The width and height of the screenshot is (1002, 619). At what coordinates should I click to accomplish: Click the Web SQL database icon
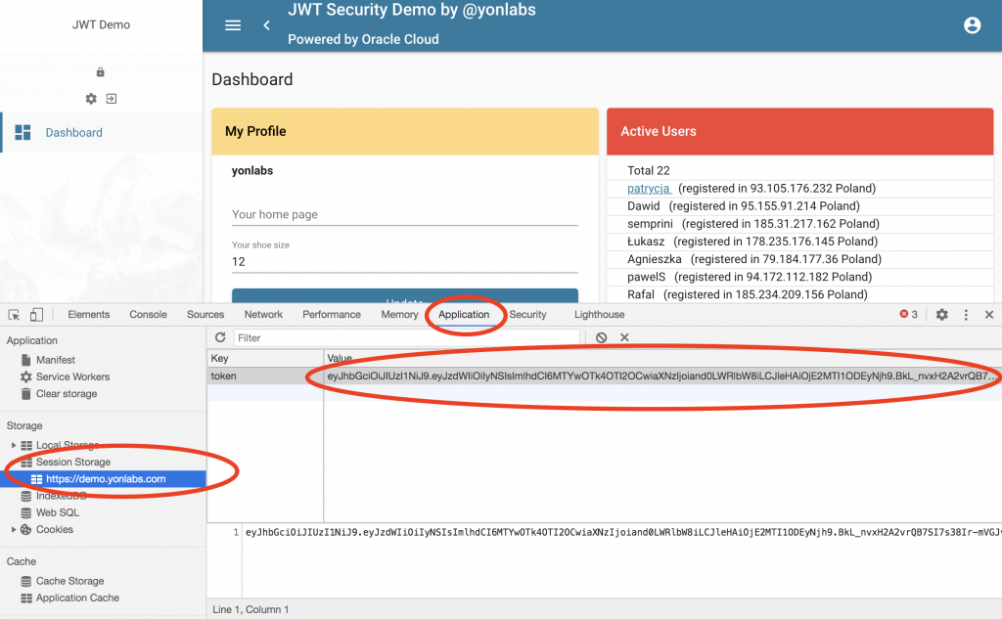point(26,512)
